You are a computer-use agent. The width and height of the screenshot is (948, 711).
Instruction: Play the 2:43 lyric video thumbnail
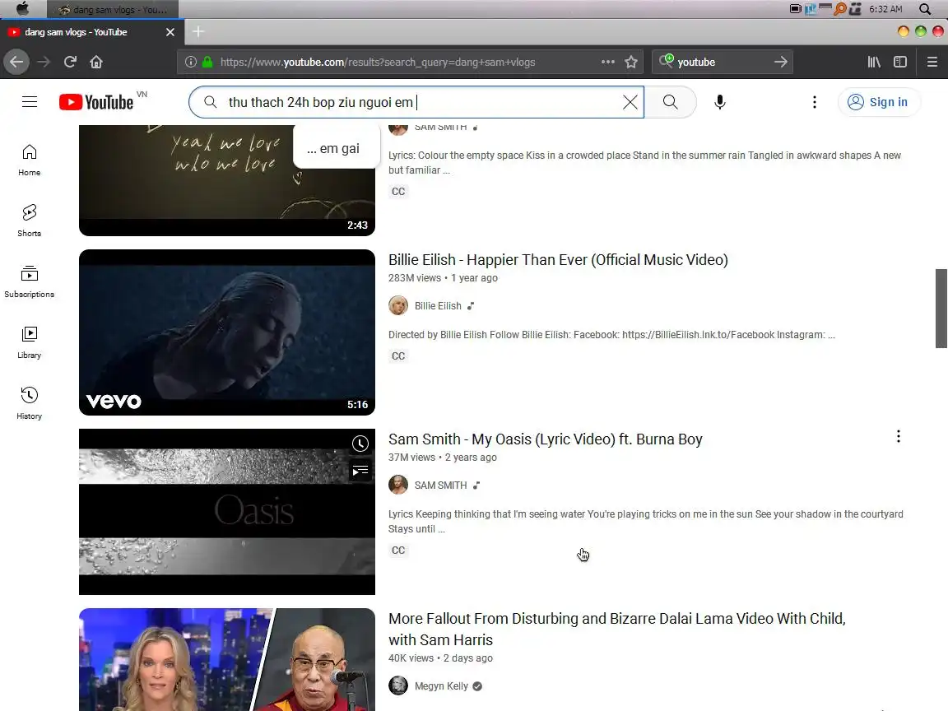pos(227,180)
